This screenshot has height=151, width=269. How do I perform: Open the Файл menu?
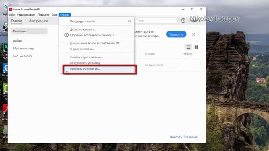pos(12,15)
